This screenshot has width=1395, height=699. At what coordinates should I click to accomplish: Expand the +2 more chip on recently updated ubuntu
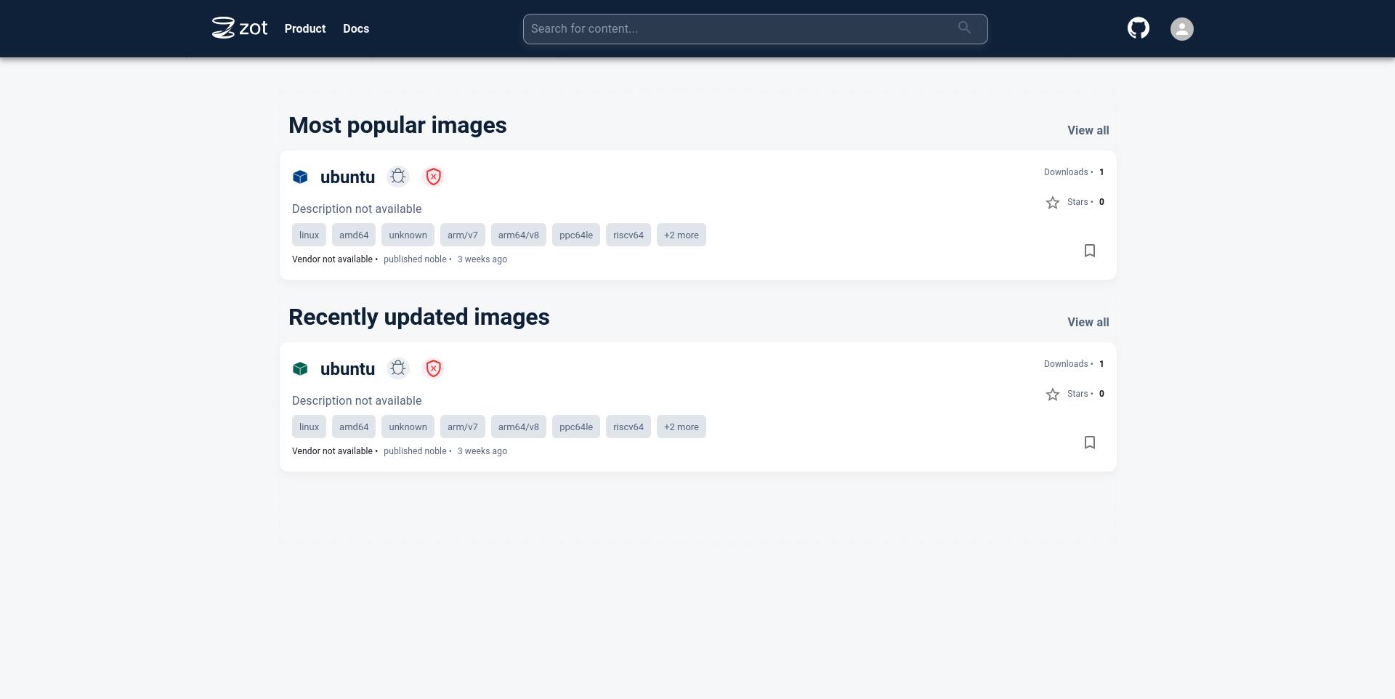(681, 427)
